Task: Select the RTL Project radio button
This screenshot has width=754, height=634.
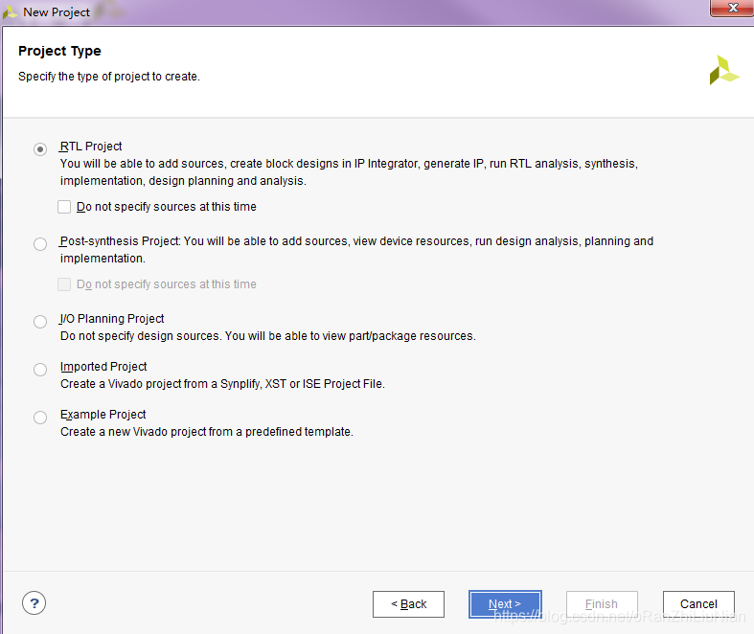Action: click(40, 149)
